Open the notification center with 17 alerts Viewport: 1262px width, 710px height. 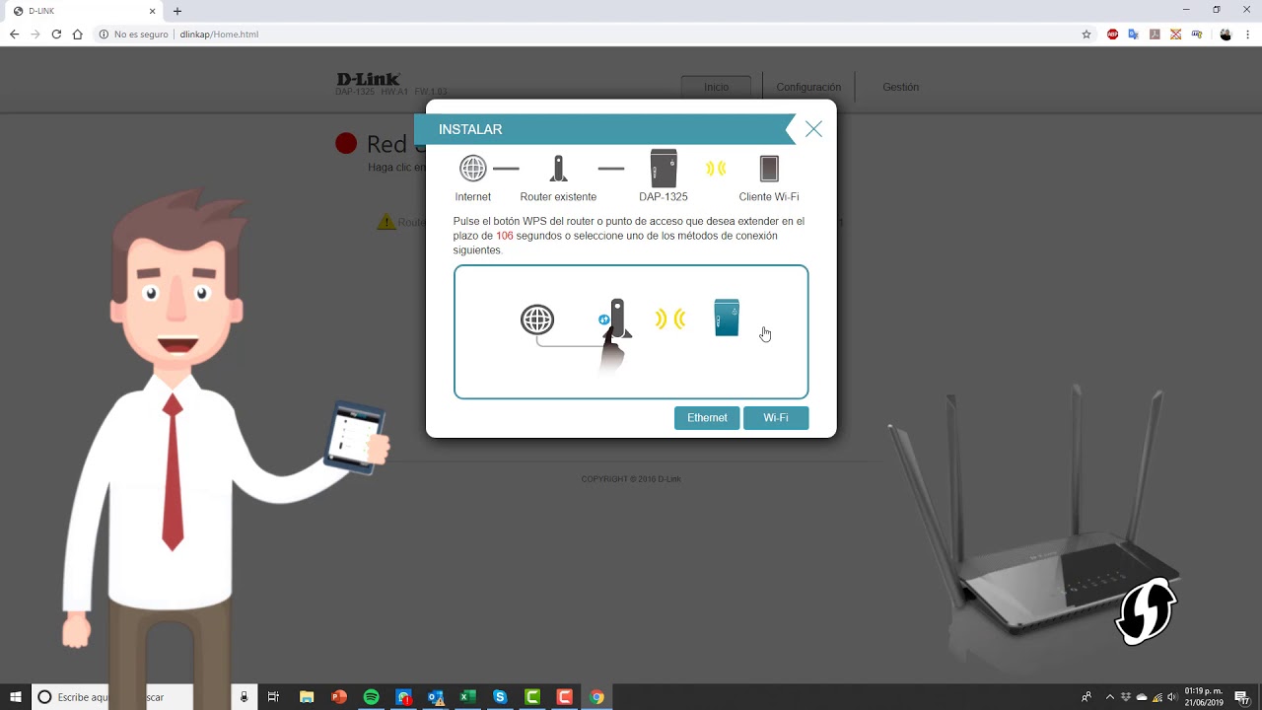1242,697
